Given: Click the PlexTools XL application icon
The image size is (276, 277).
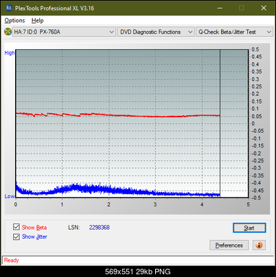Looking at the screenshot, I should 9,8.
